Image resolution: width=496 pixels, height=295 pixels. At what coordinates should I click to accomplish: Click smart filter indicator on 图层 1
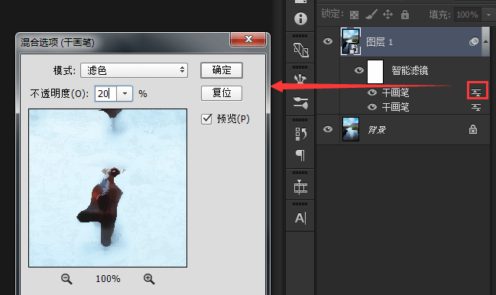(x=474, y=41)
